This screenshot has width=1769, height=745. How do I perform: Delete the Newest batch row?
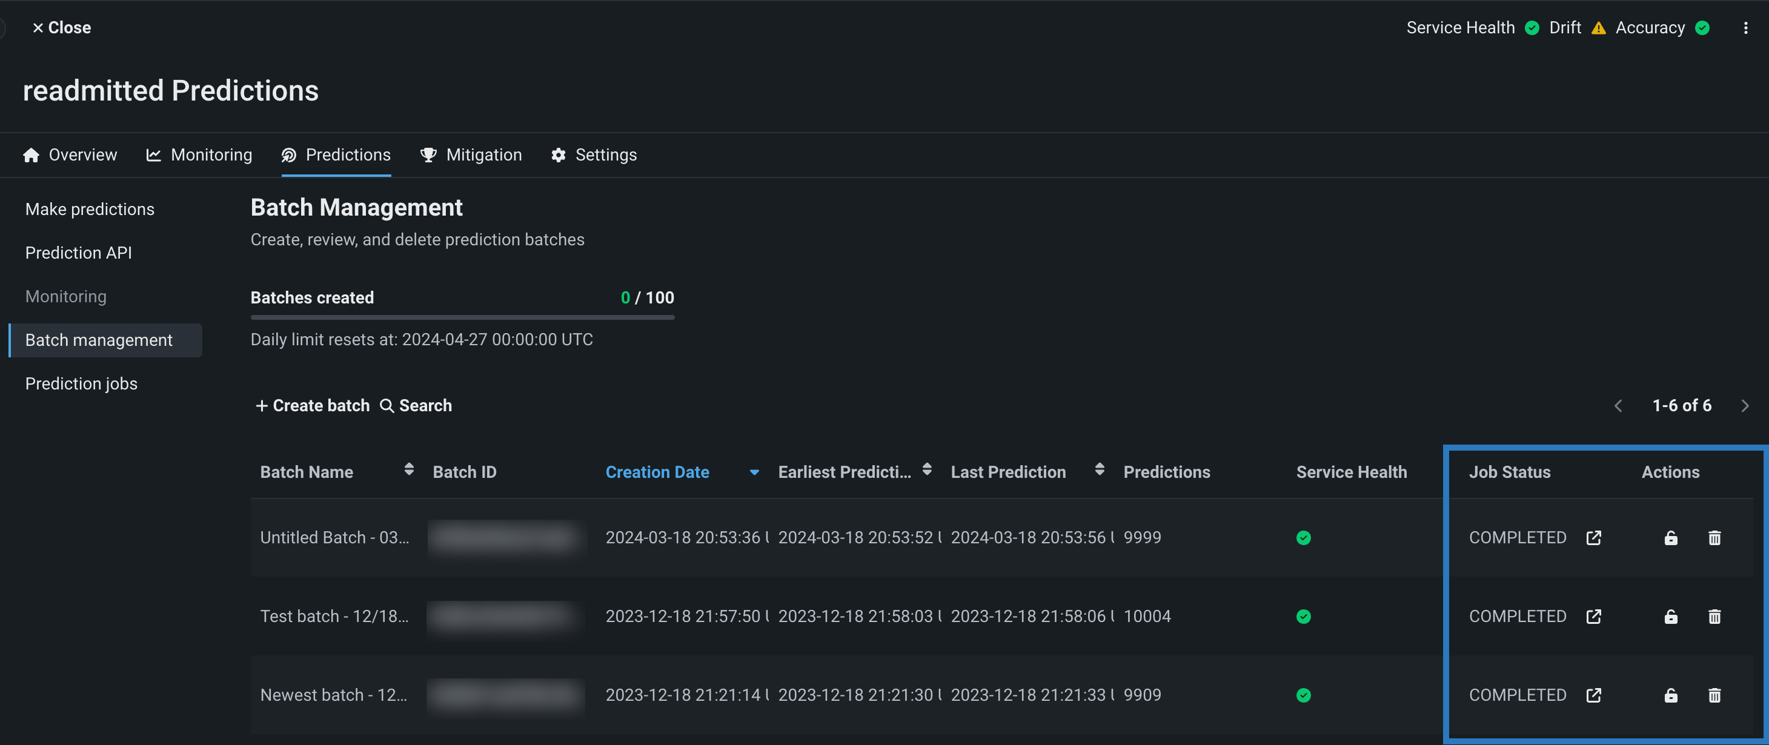point(1714,695)
